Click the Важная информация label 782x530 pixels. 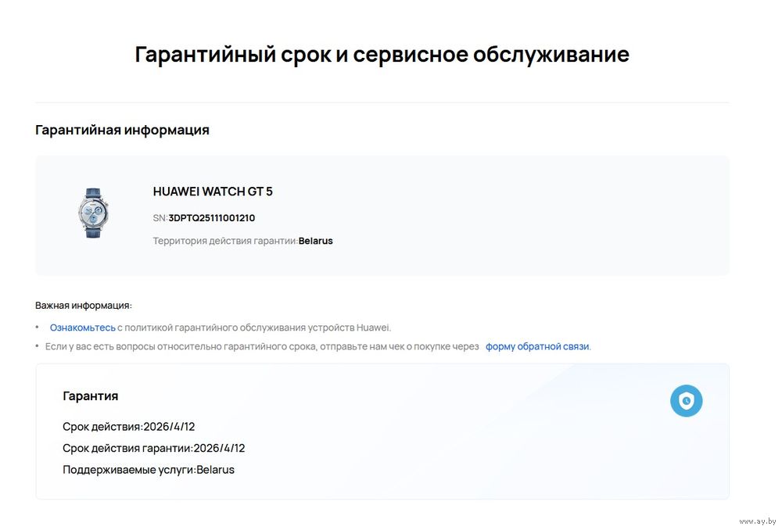point(84,305)
